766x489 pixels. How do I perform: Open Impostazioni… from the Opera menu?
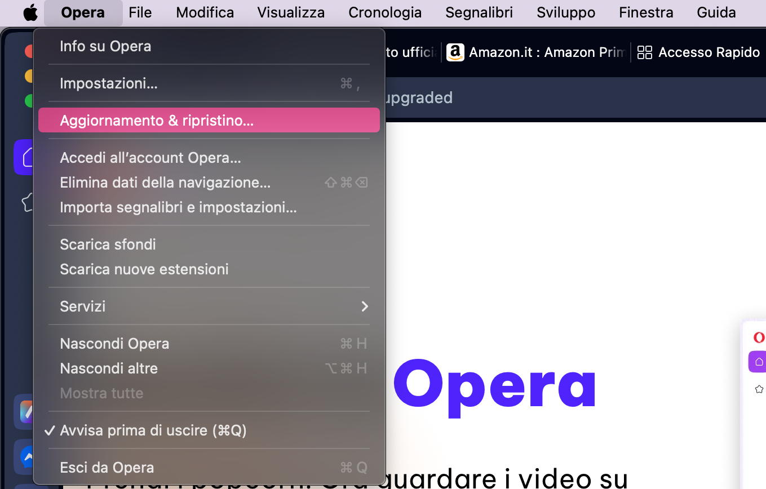coord(209,83)
